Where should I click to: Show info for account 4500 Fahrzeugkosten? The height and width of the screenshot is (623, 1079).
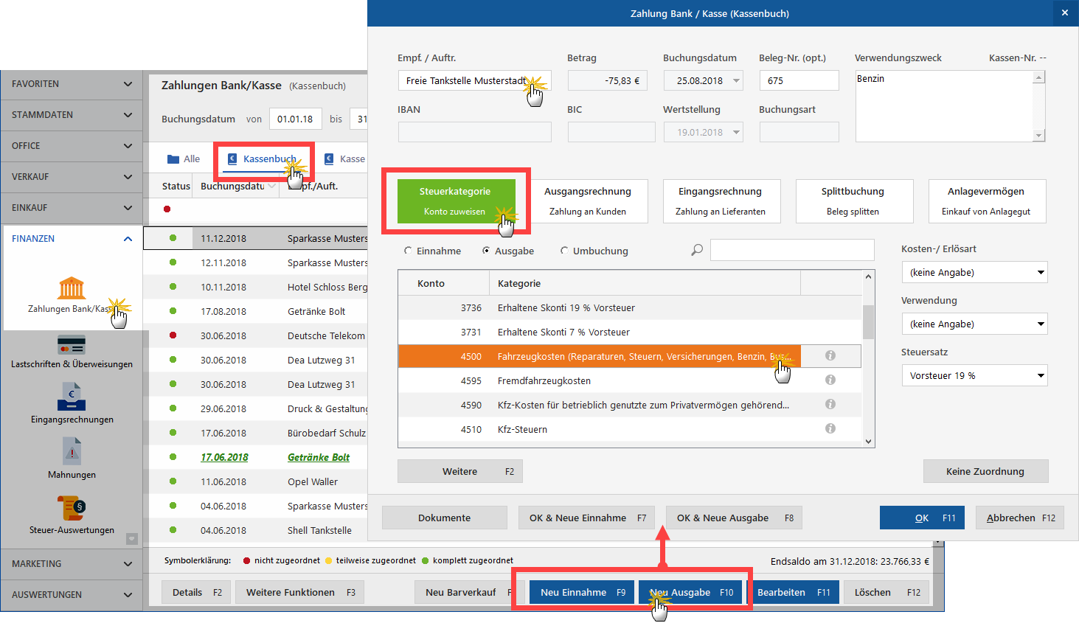pyautogui.click(x=830, y=355)
